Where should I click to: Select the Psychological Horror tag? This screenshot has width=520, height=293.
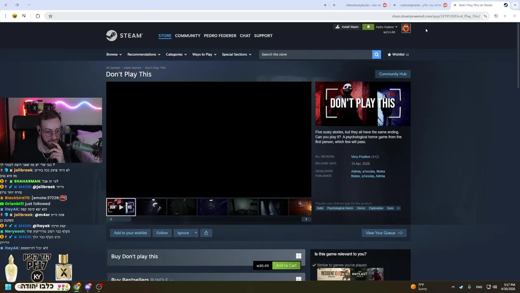pyautogui.click(x=340, y=208)
